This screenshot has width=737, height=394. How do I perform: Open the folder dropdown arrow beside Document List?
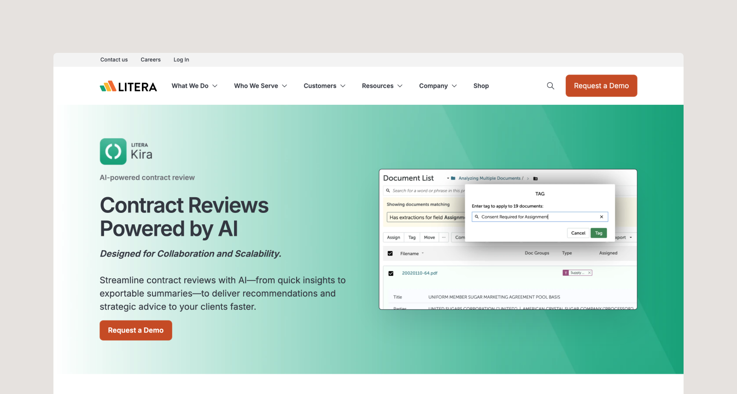click(448, 178)
